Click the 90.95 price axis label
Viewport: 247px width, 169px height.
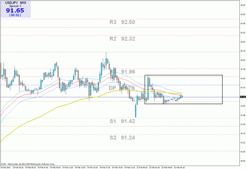pos(243,161)
